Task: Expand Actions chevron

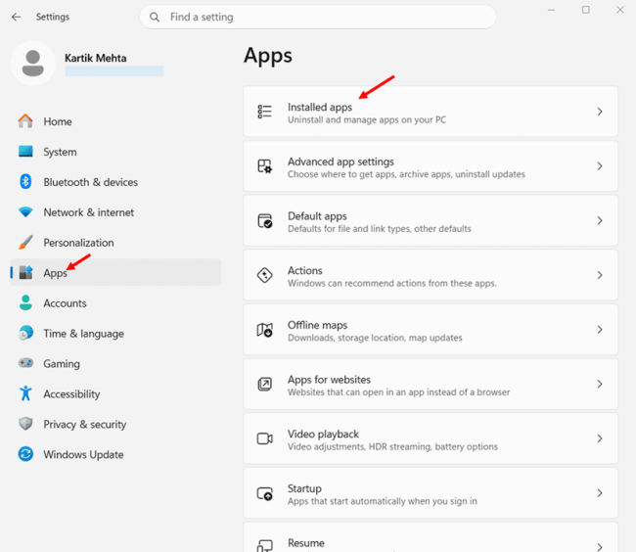Action: (600, 275)
